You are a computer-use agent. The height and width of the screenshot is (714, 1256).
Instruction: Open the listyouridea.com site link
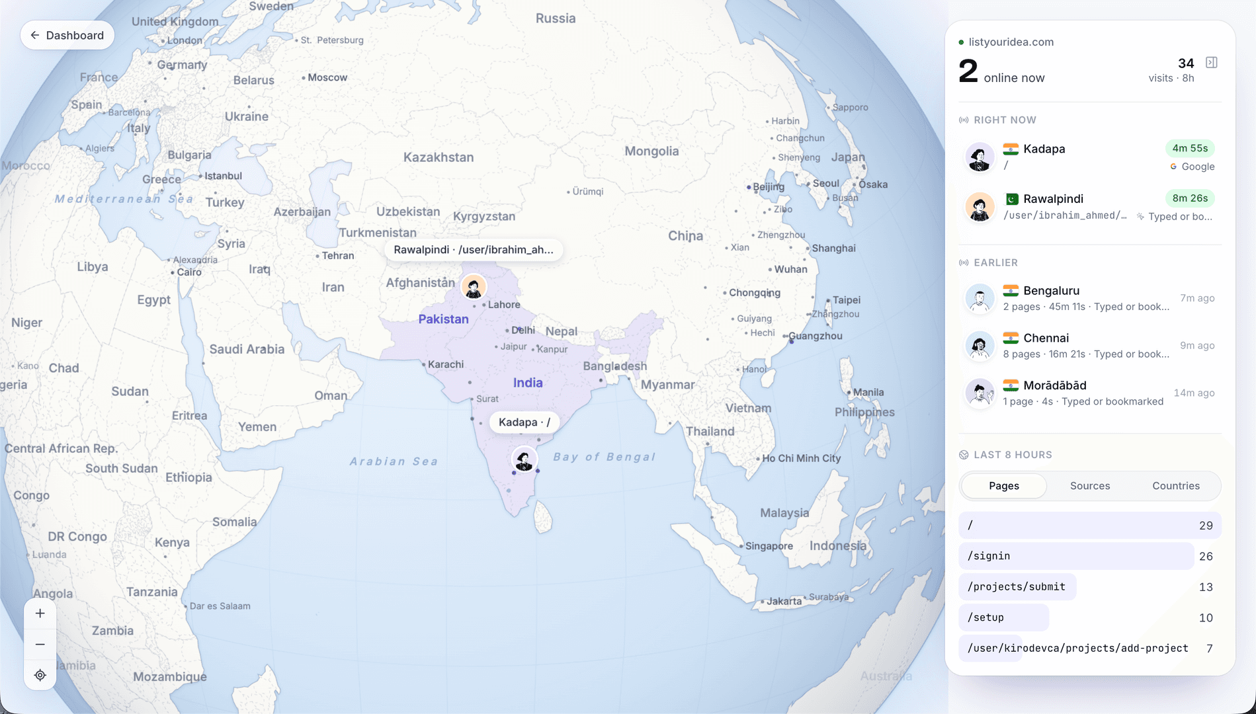[x=1011, y=42]
